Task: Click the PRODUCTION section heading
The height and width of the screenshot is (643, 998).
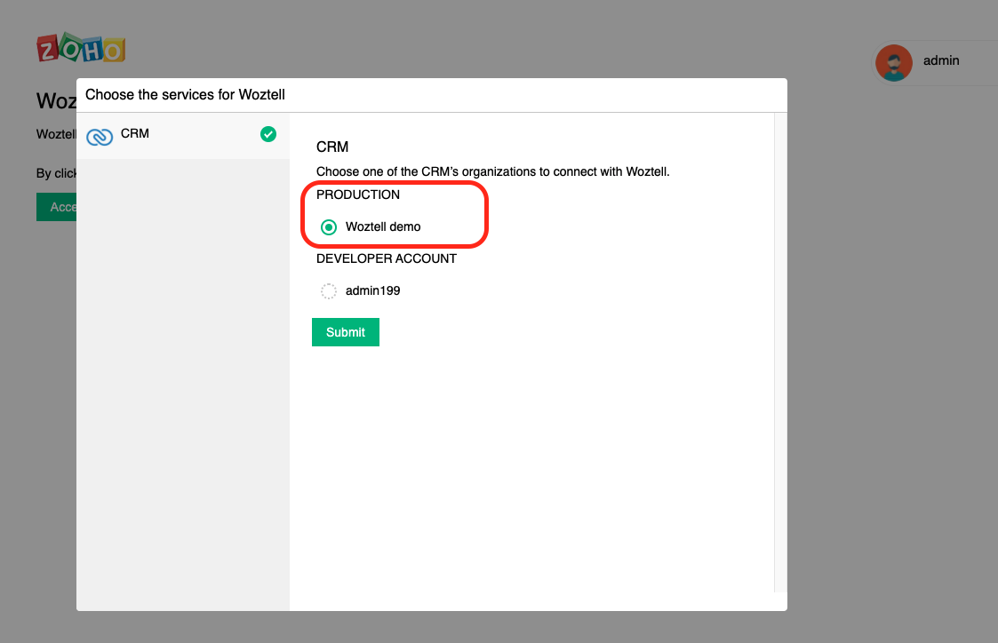Action: point(358,194)
